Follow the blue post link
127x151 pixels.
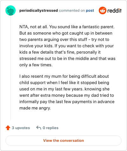coord(90,10)
